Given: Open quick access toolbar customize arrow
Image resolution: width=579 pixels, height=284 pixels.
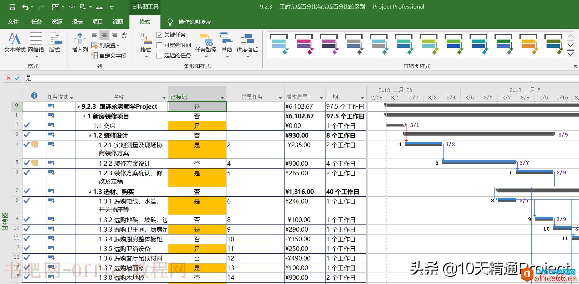Looking at the screenshot, I should [x=112, y=7].
